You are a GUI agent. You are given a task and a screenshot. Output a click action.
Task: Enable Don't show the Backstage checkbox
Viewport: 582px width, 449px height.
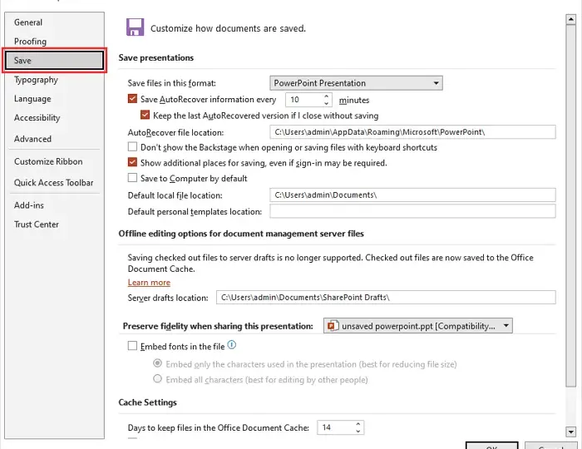pos(132,146)
